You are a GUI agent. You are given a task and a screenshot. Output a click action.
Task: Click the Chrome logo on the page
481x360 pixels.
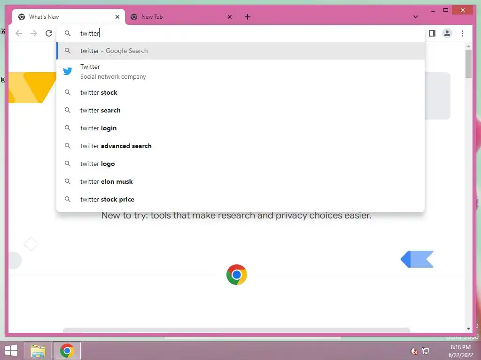point(237,275)
